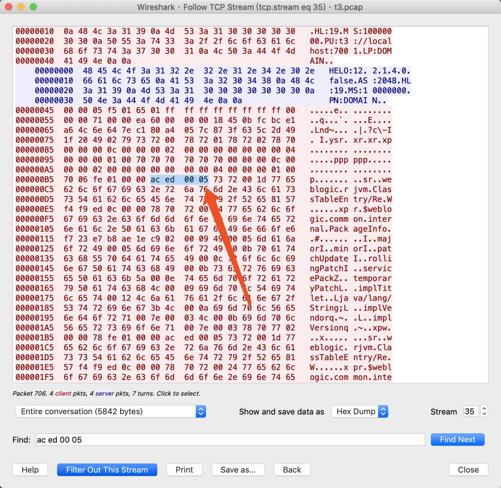Click the red window close button
Viewport: 501px width, 488px height.
pos(9,6)
